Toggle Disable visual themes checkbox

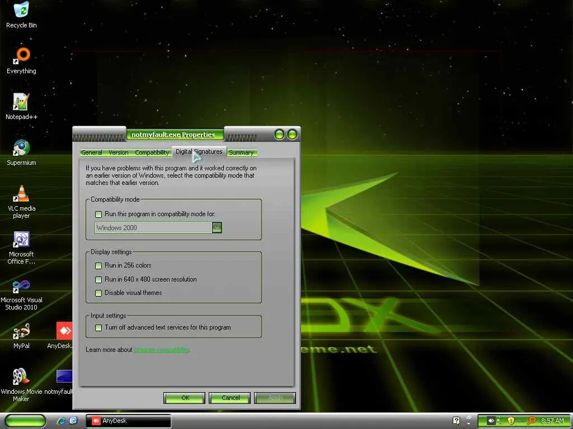98,293
